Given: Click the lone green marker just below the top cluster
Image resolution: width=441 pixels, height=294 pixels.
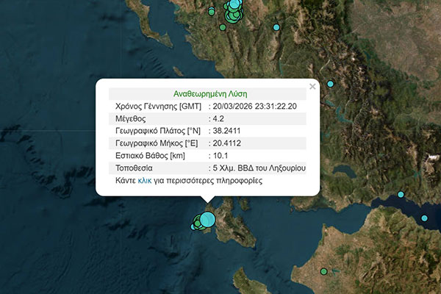Looking at the screenshot, I should pos(223,27).
